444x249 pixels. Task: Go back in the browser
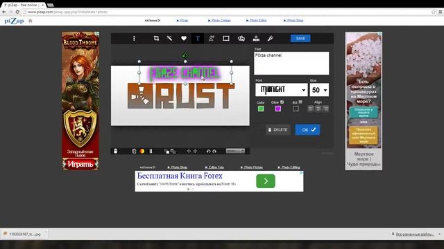pos(4,12)
